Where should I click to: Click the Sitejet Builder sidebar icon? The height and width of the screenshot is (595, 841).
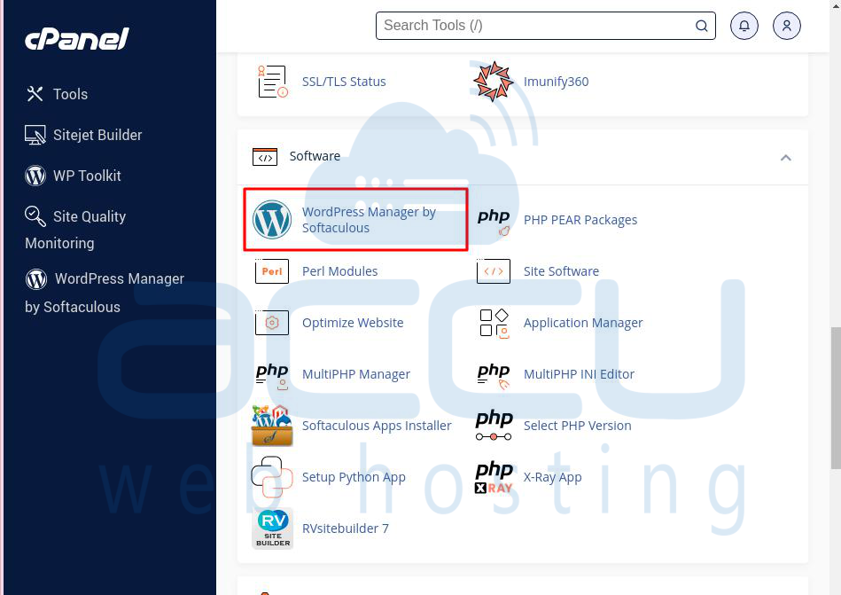35,135
